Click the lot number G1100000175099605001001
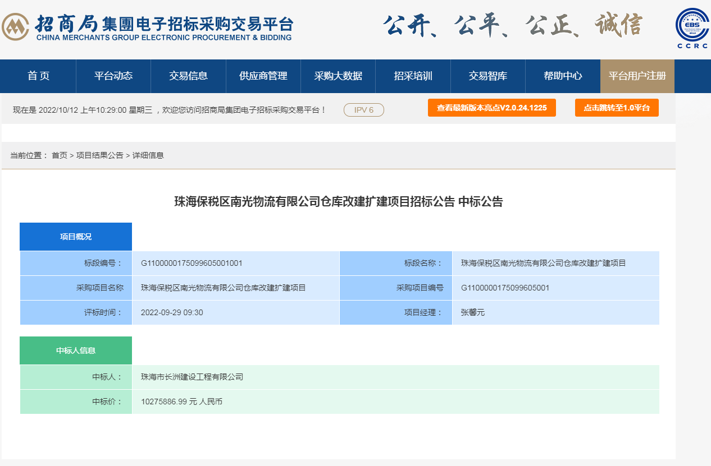This screenshot has width=711, height=466. pyautogui.click(x=192, y=263)
